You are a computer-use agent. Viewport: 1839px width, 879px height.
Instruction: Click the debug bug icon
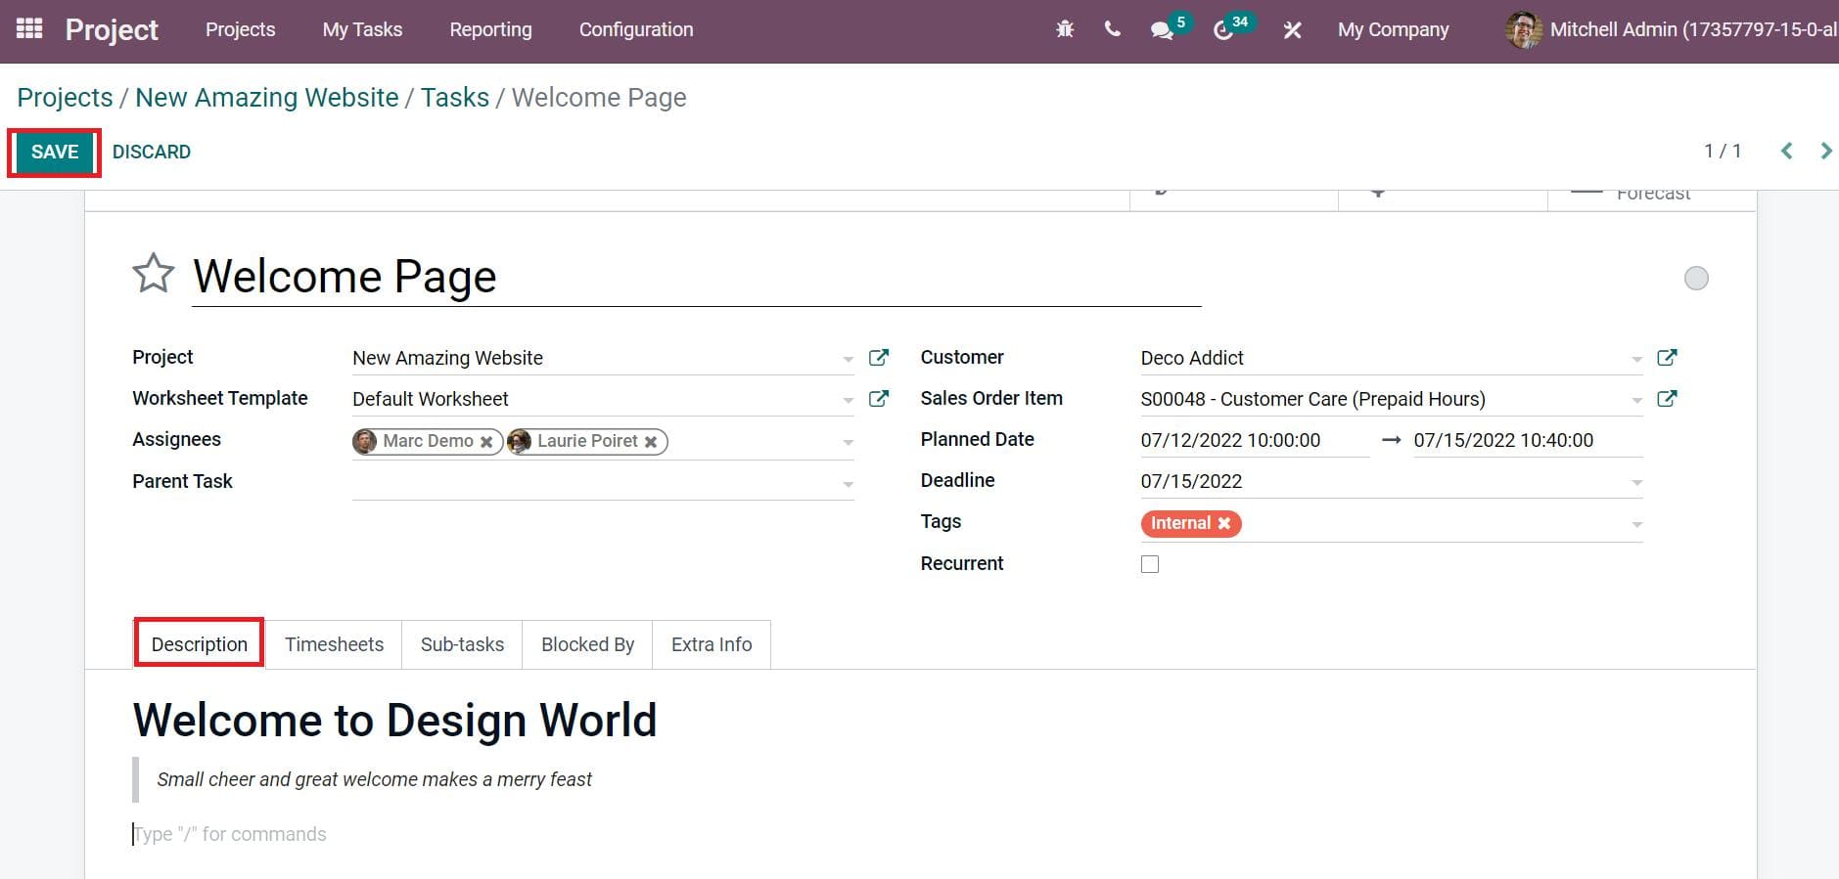pos(1065,29)
